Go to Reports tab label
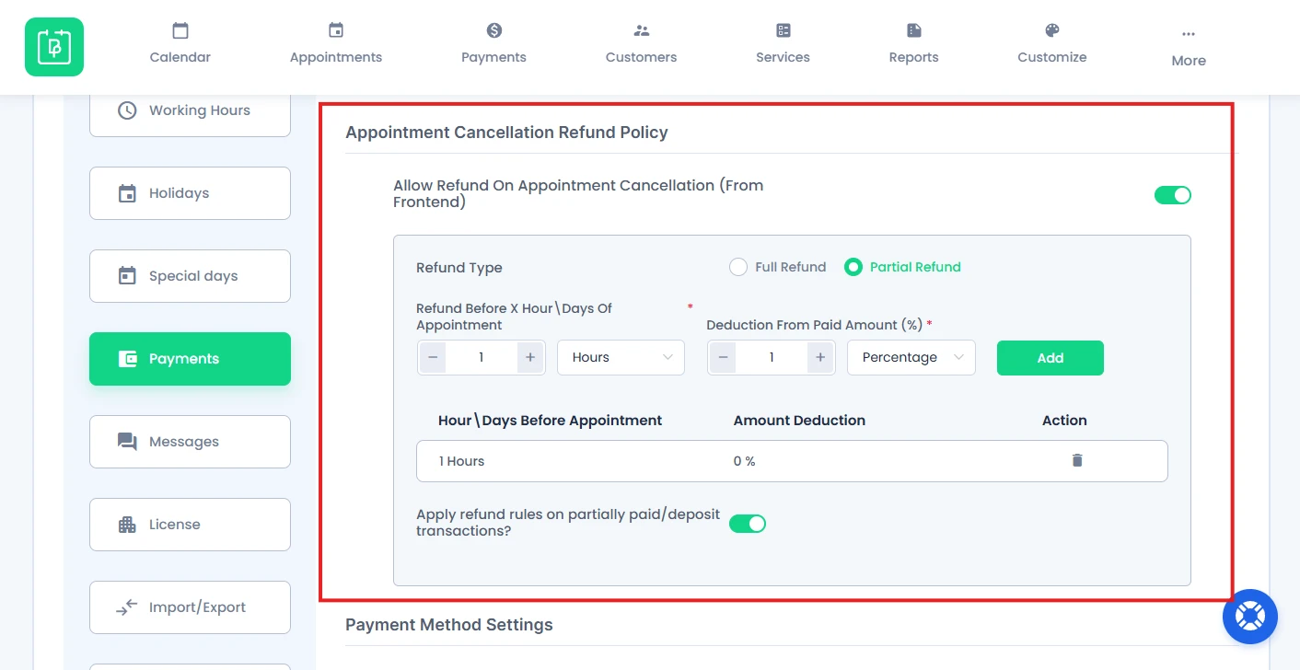The width and height of the screenshot is (1300, 670). pyautogui.click(x=914, y=57)
